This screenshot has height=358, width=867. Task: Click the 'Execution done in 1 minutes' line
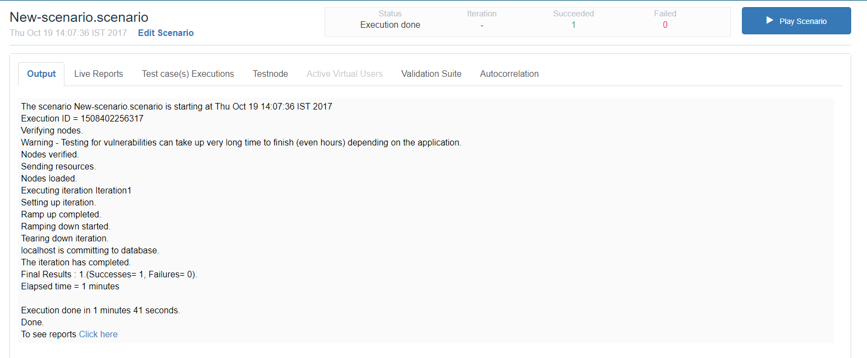[101, 310]
